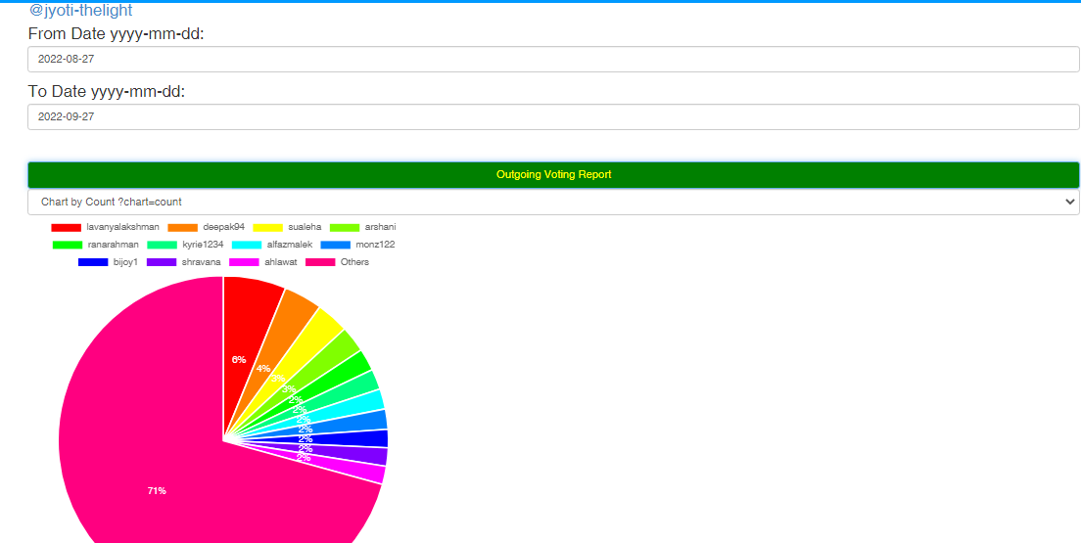Open the Chart by Count dropdown
The height and width of the screenshot is (543, 1081).
coord(553,202)
